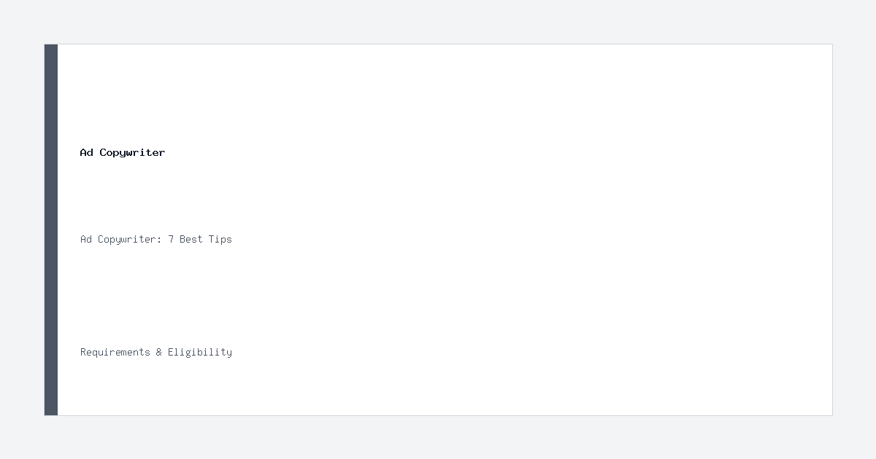Click the gray page background outside card
This screenshot has width=876, height=459.
tap(438, 22)
